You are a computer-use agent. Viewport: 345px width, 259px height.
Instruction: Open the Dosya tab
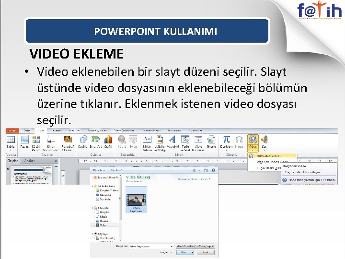(12, 130)
